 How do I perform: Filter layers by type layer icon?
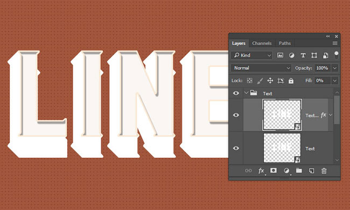pyautogui.click(x=303, y=55)
